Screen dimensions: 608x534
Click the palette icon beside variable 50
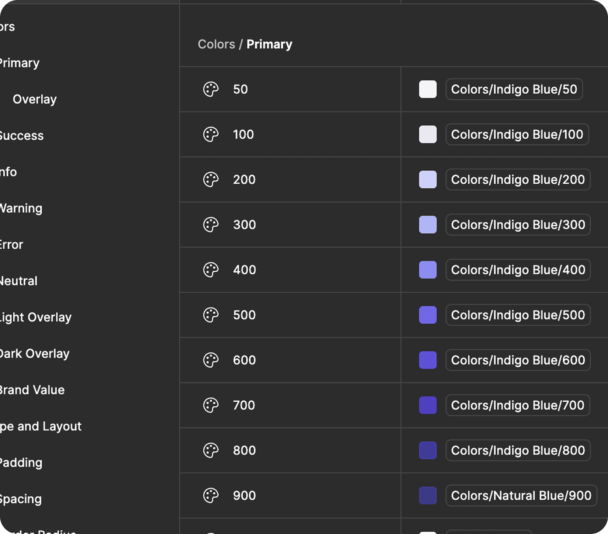[x=211, y=89]
